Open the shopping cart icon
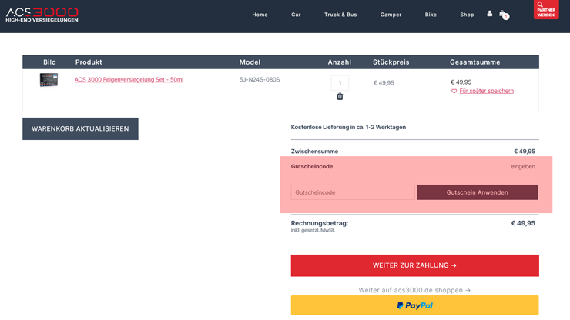 tap(504, 15)
